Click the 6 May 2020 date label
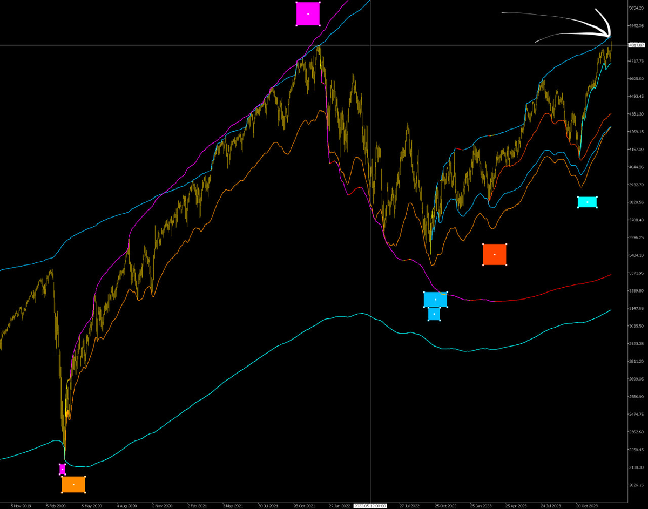This screenshot has height=509, width=648. click(91, 506)
